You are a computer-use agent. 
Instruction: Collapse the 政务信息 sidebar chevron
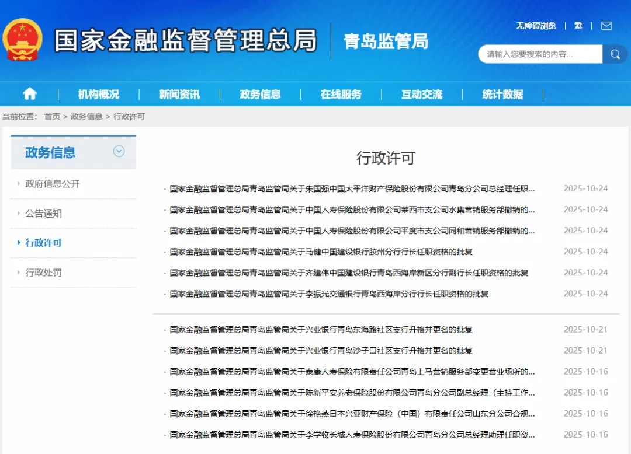119,152
